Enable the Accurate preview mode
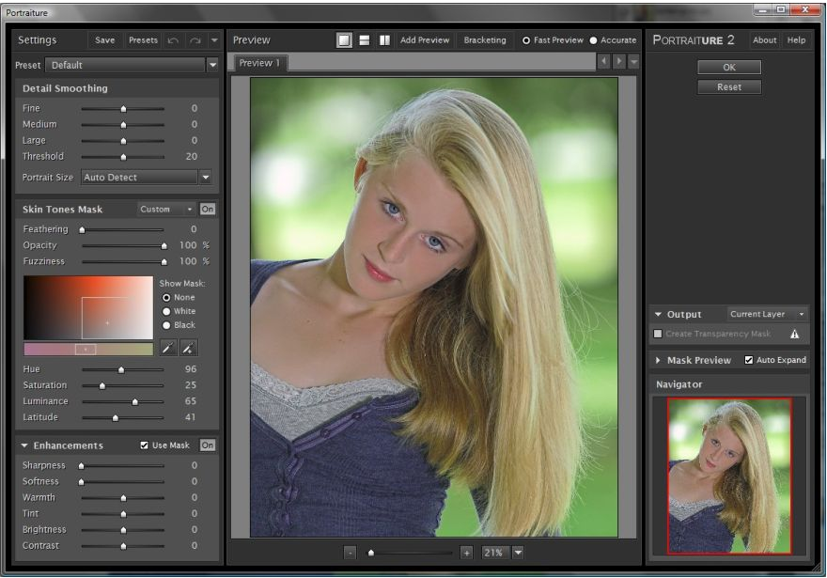The image size is (827, 578). pyautogui.click(x=594, y=40)
